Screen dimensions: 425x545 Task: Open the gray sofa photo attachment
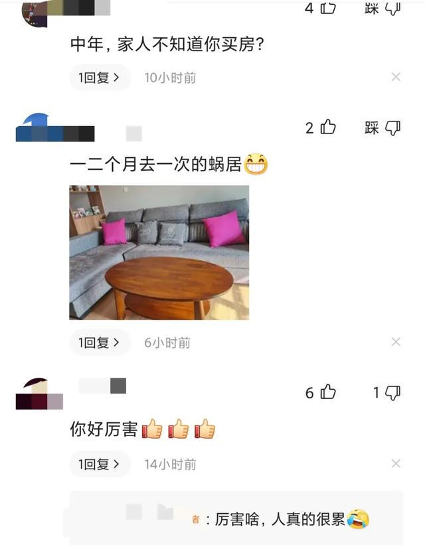click(x=159, y=253)
